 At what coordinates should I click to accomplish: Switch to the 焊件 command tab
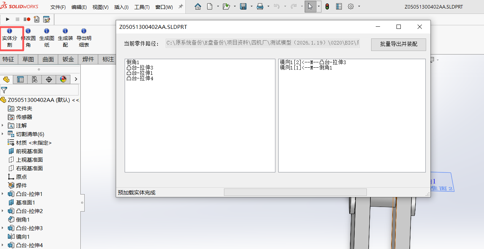[x=88, y=59]
